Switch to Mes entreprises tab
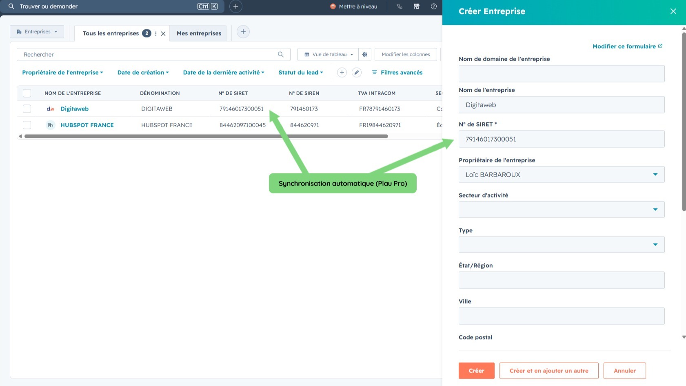686x386 pixels. pos(199,33)
